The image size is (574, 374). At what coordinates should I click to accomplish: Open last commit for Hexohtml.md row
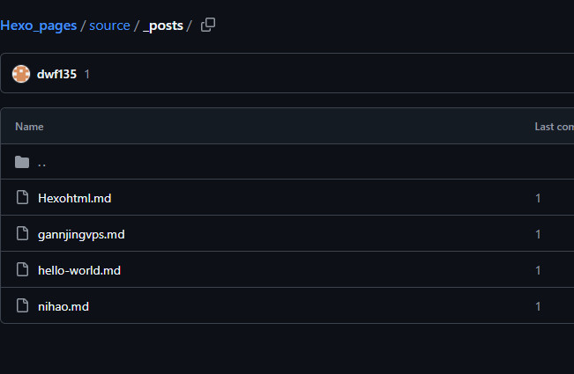click(x=538, y=198)
